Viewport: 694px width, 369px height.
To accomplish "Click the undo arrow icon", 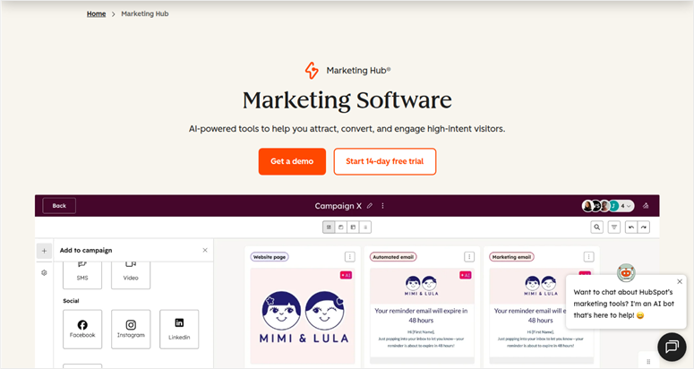I will [x=631, y=227].
